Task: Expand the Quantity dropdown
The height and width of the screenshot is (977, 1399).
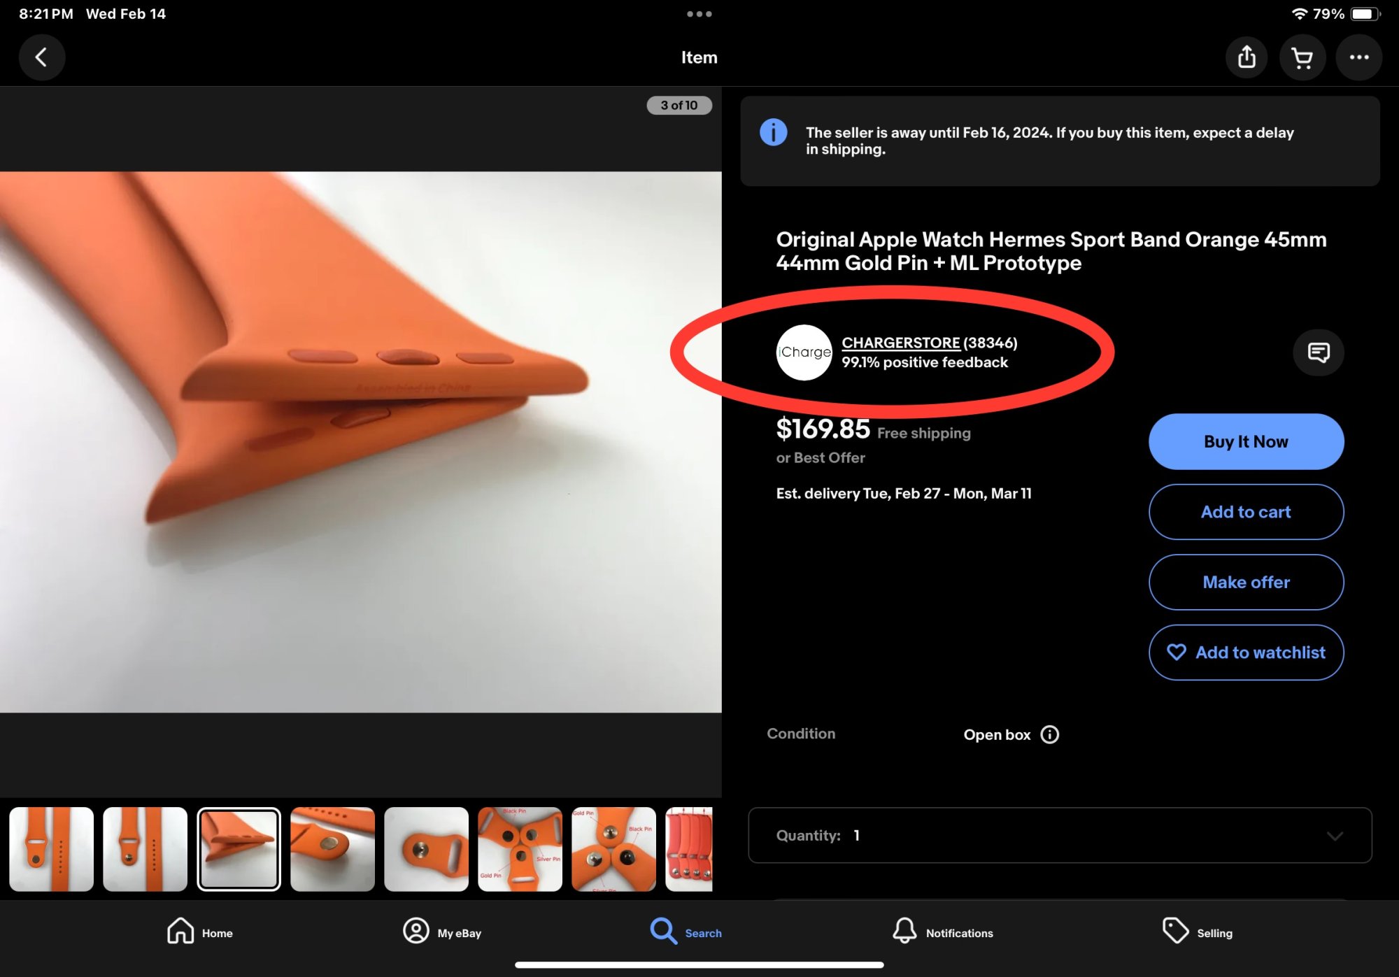Action: 1060,835
